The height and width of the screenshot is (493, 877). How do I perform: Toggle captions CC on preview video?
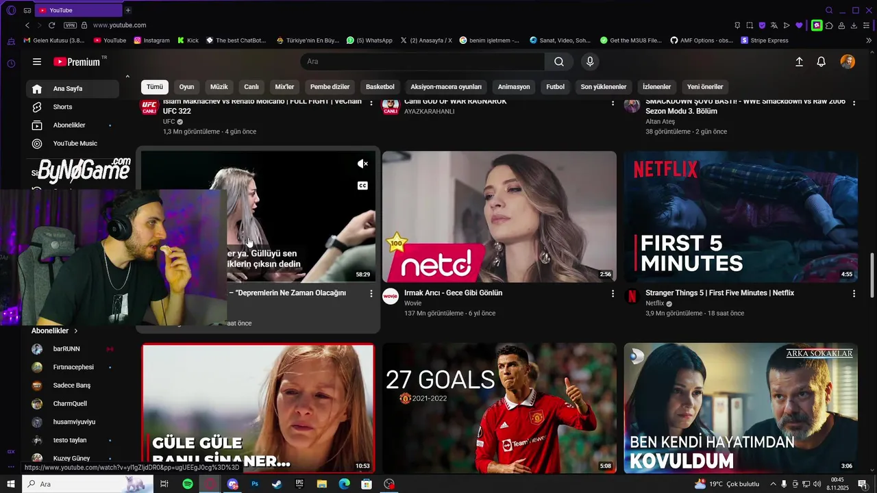pos(362,186)
